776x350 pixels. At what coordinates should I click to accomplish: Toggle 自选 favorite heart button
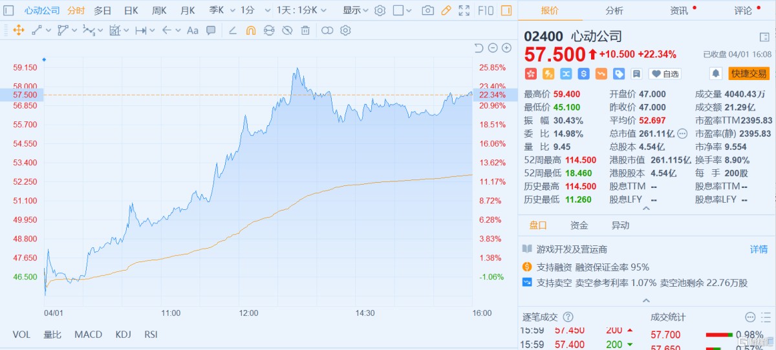pyautogui.click(x=665, y=74)
